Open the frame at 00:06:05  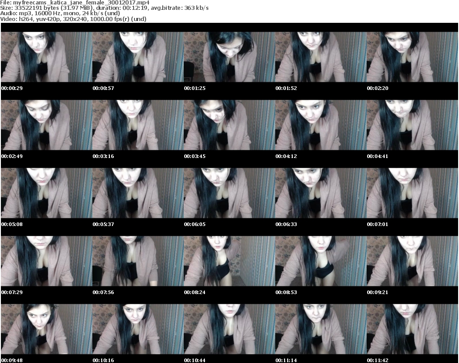pyautogui.click(x=229, y=193)
